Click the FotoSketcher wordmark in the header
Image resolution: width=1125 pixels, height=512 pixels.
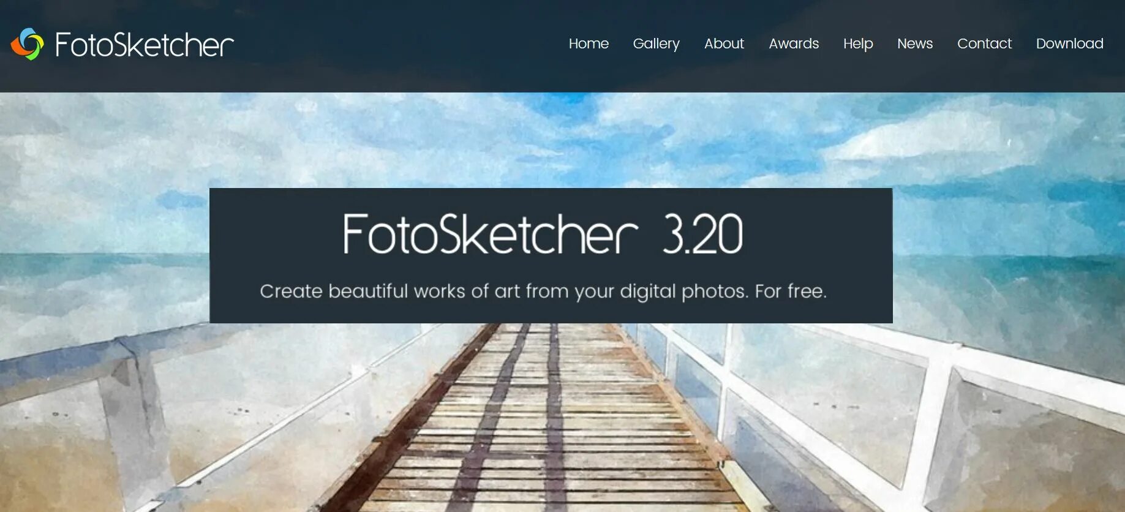click(x=145, y=45)
